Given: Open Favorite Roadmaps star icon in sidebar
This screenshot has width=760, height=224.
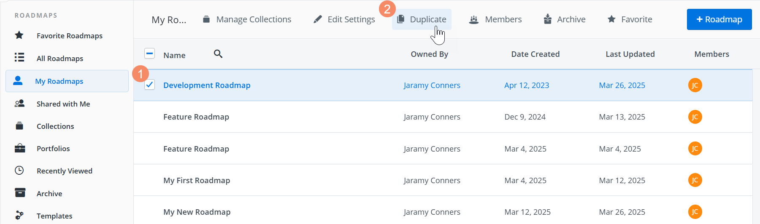Looking at the screenshot, I should tap(19, 35).
